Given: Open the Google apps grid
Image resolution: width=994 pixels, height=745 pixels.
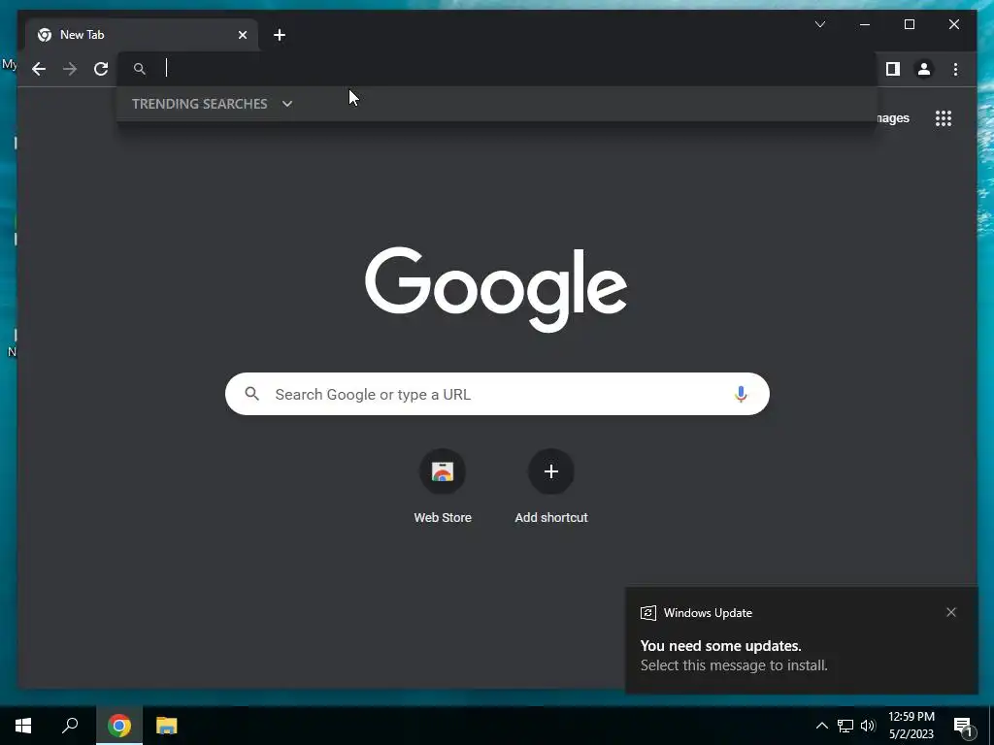Looking at the screenshot, I should point(944,118).
